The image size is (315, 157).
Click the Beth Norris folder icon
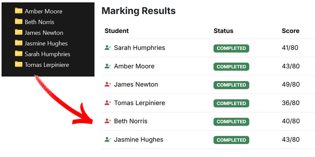pyautogui.click(x=19, y=22)
